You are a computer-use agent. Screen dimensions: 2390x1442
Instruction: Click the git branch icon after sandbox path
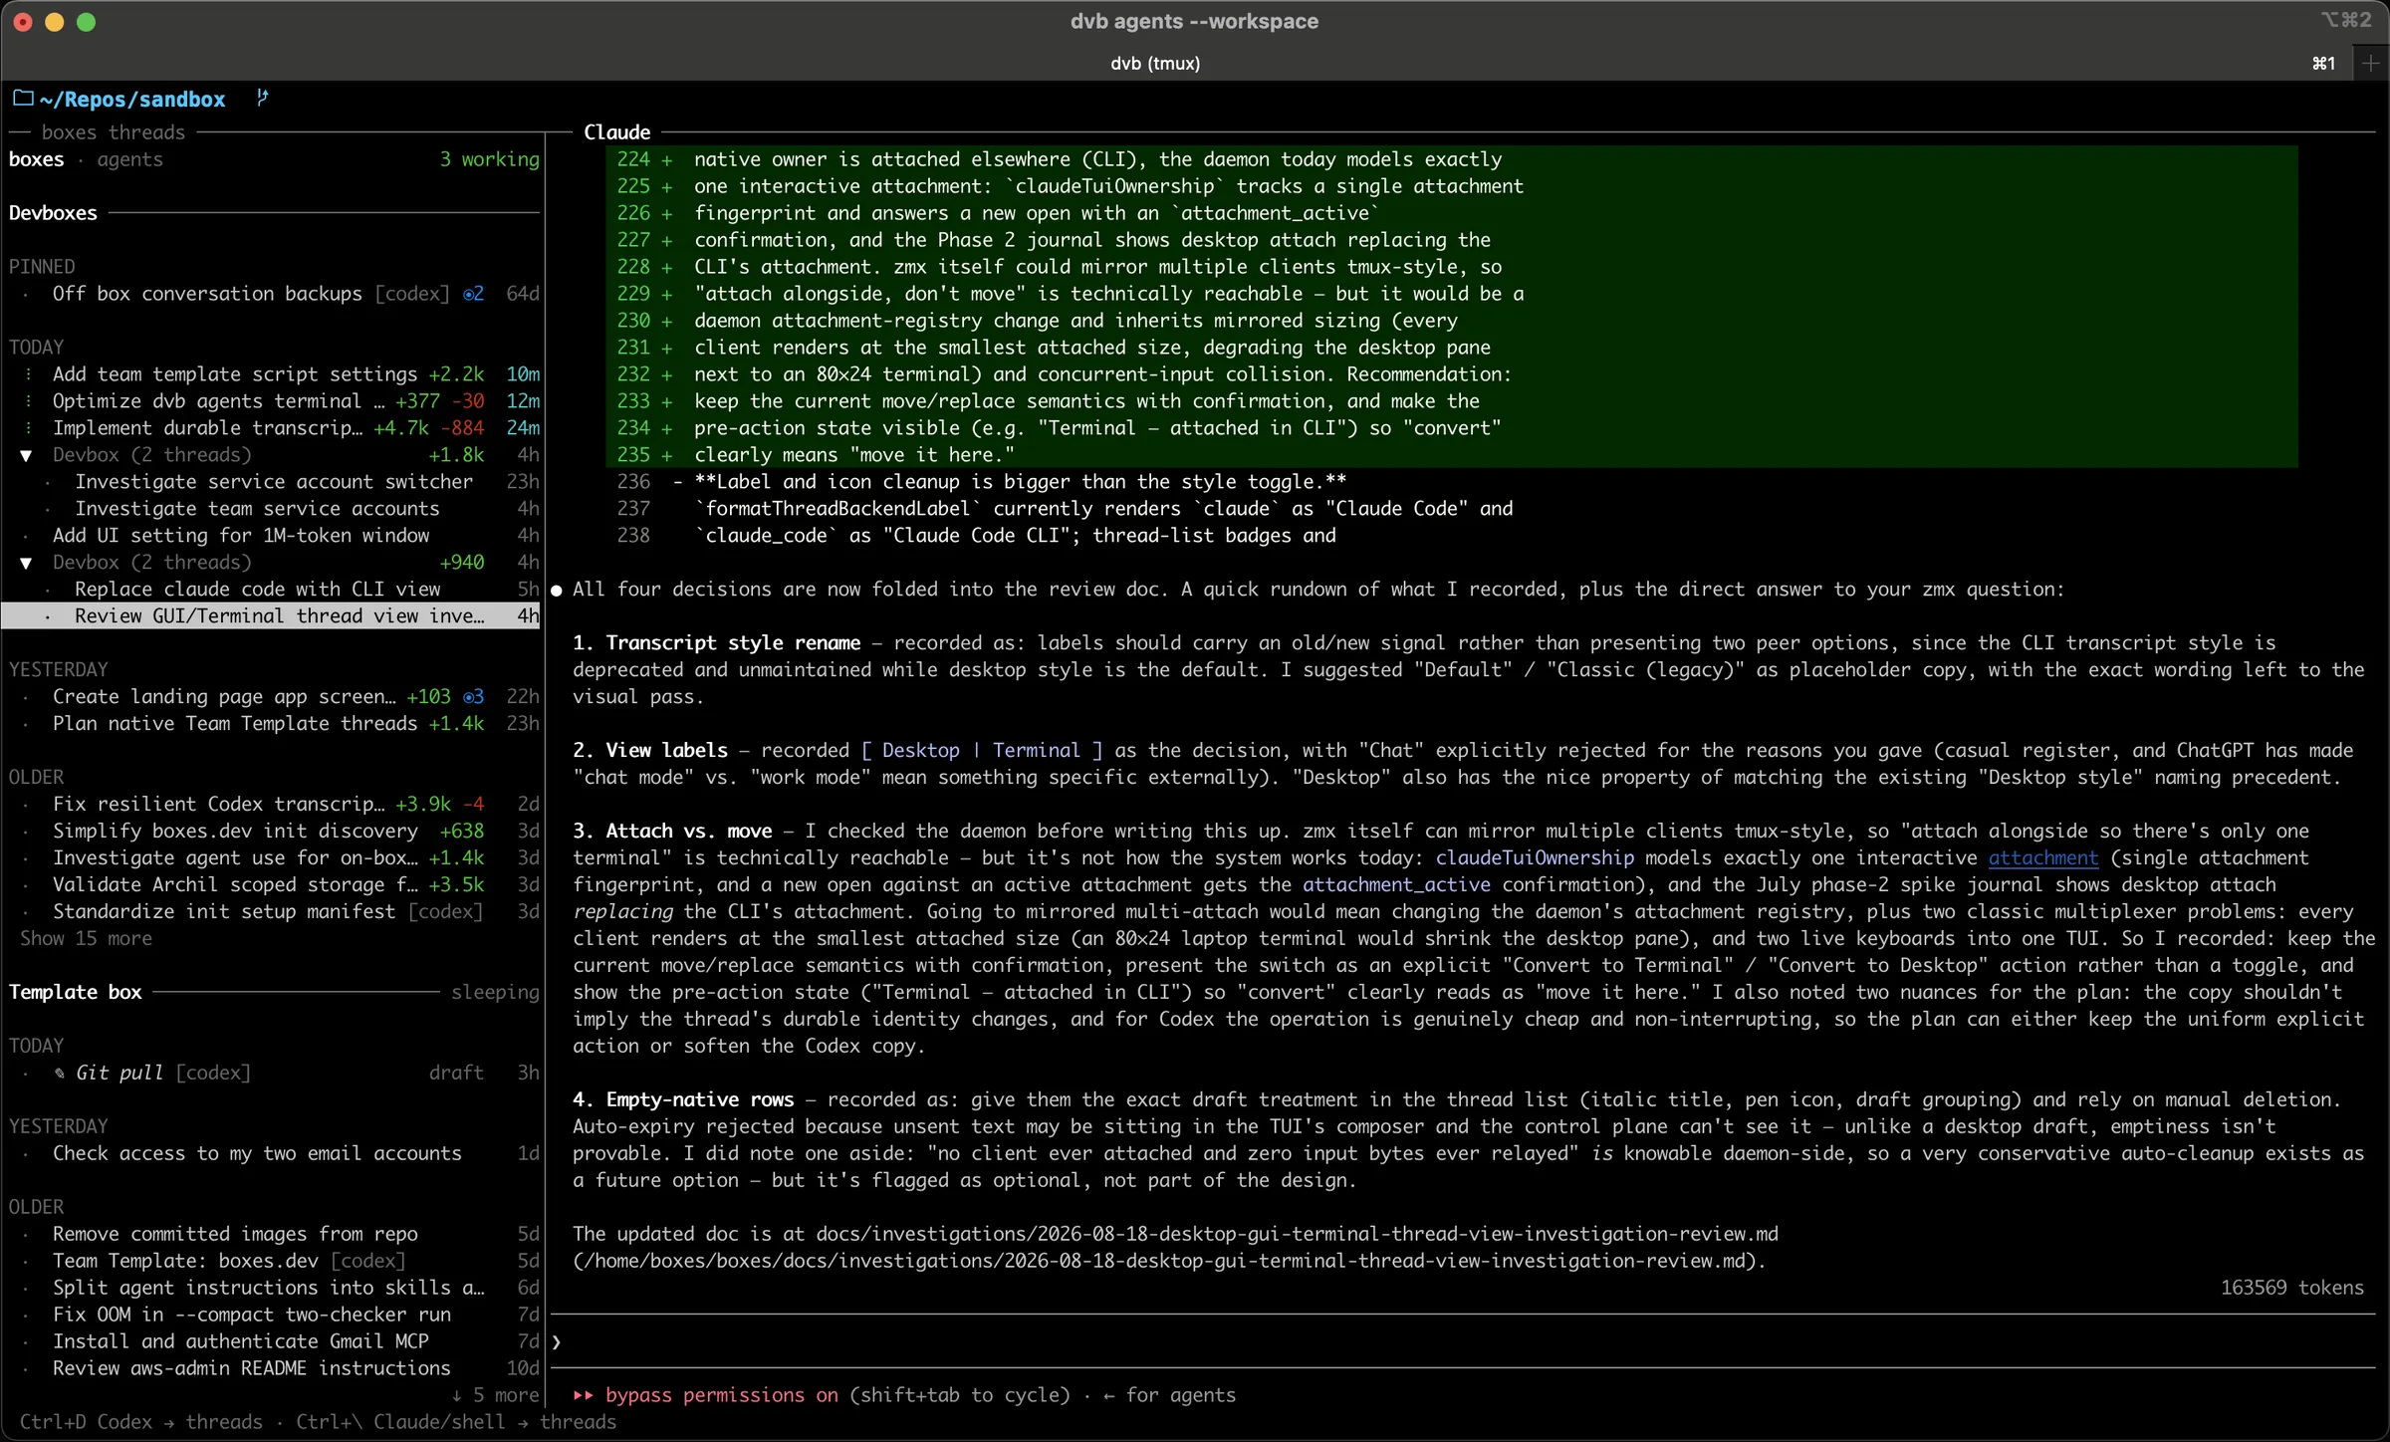click(x=262, y=98)
